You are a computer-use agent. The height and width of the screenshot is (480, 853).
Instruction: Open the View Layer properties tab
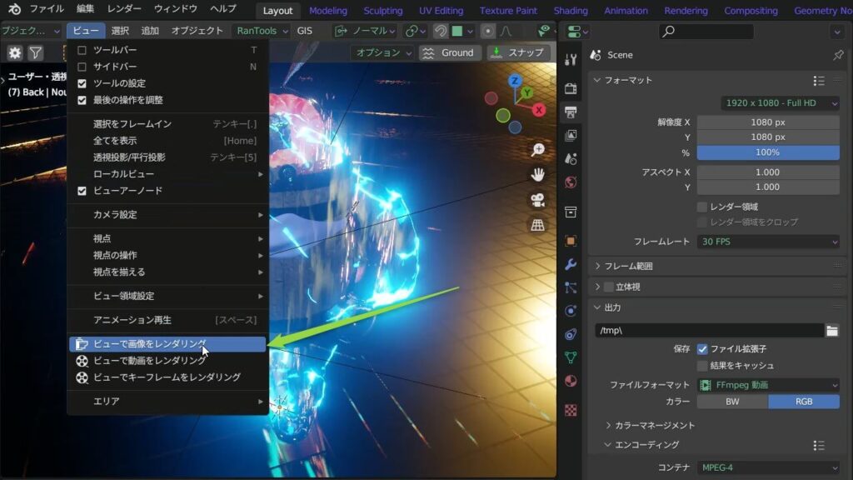coord(570,135)
